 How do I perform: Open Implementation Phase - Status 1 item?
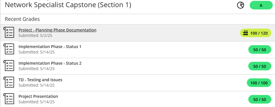point(50,47)
